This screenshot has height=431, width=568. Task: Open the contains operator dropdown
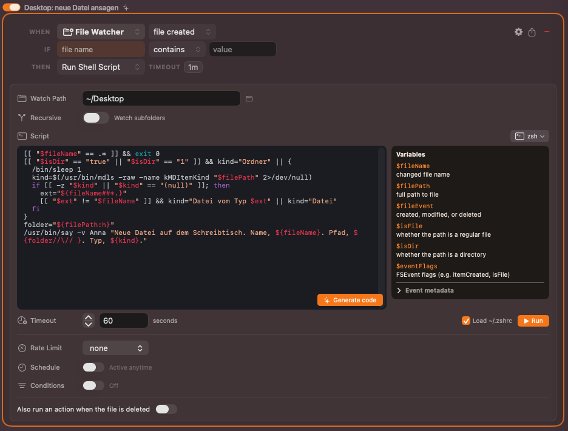coord(177,49)
